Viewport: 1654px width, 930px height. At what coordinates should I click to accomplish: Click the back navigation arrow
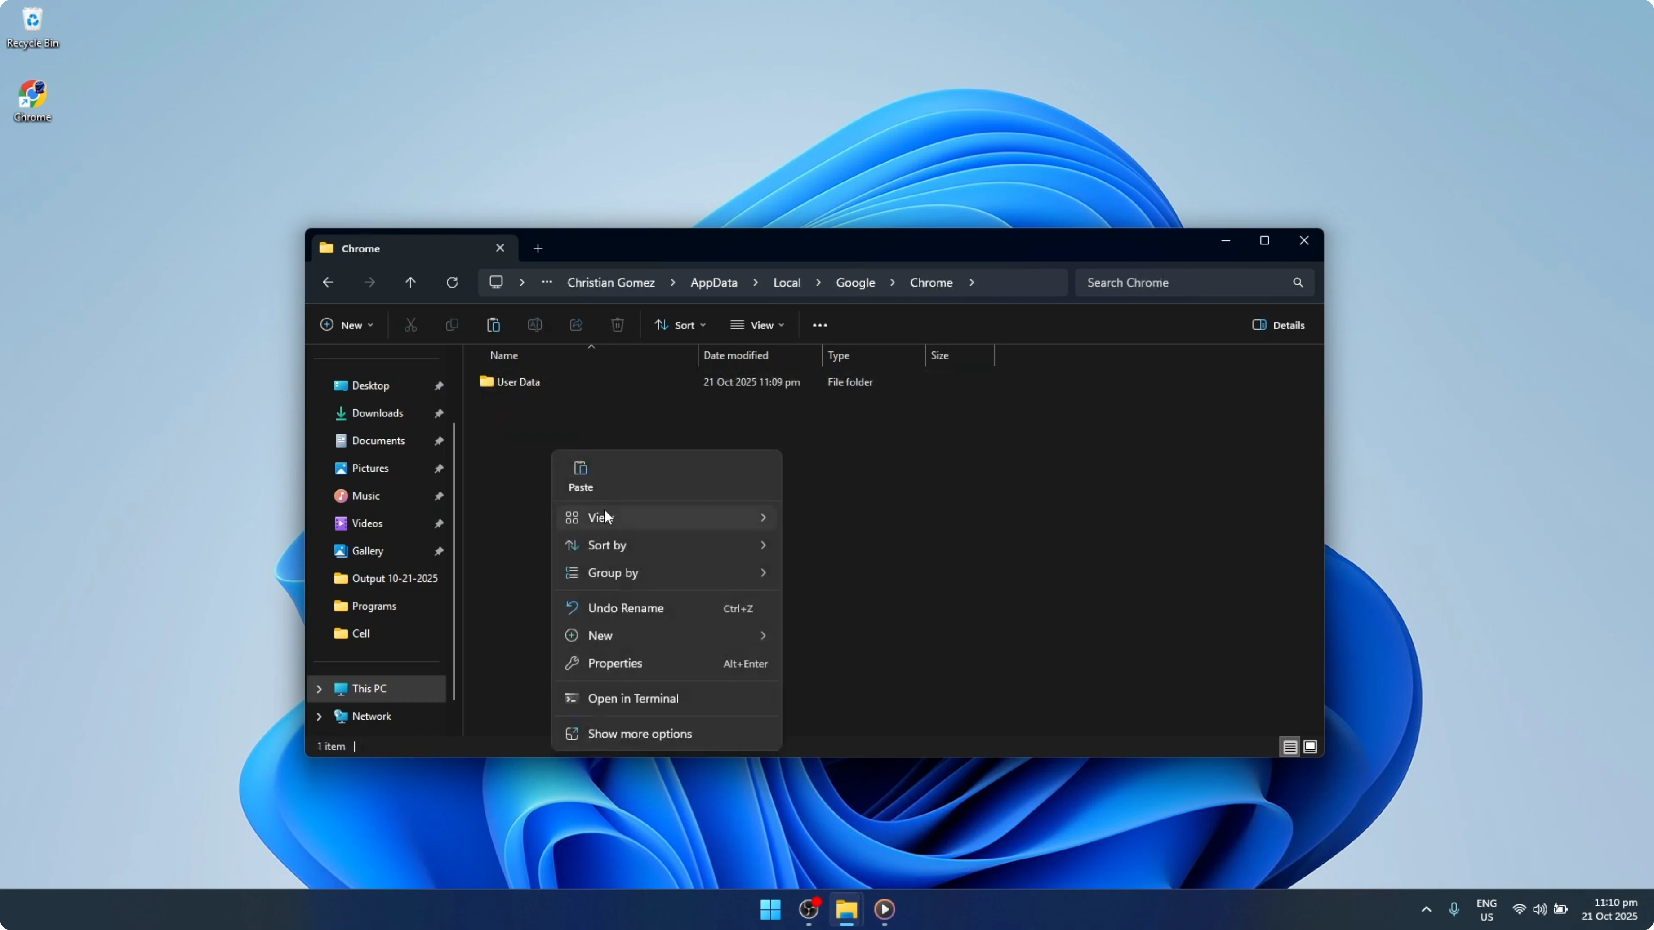(x=328, y=283)
